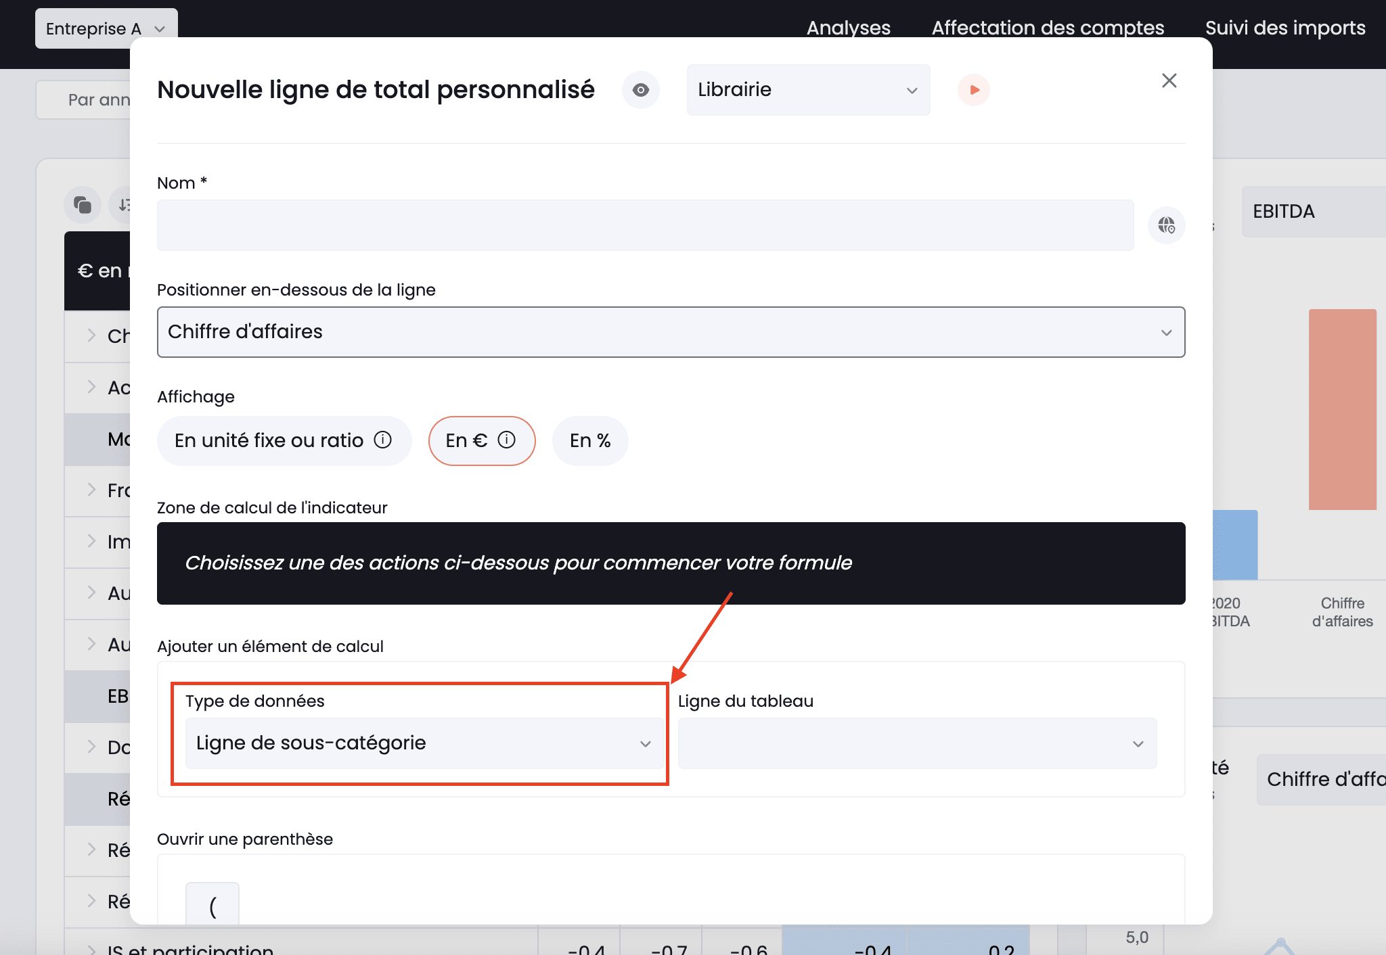Click the Nom text input field
The width and height of the screenshot is (1386, 955).
[x=646, y=225]
